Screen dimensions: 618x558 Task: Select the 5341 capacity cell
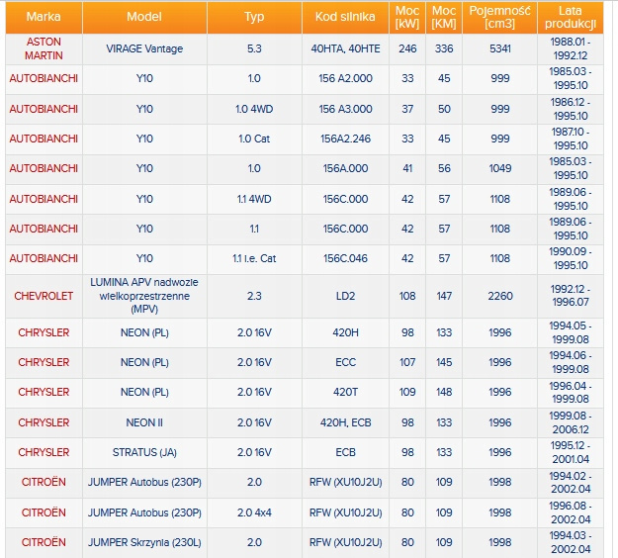click(x=499, y=48)
